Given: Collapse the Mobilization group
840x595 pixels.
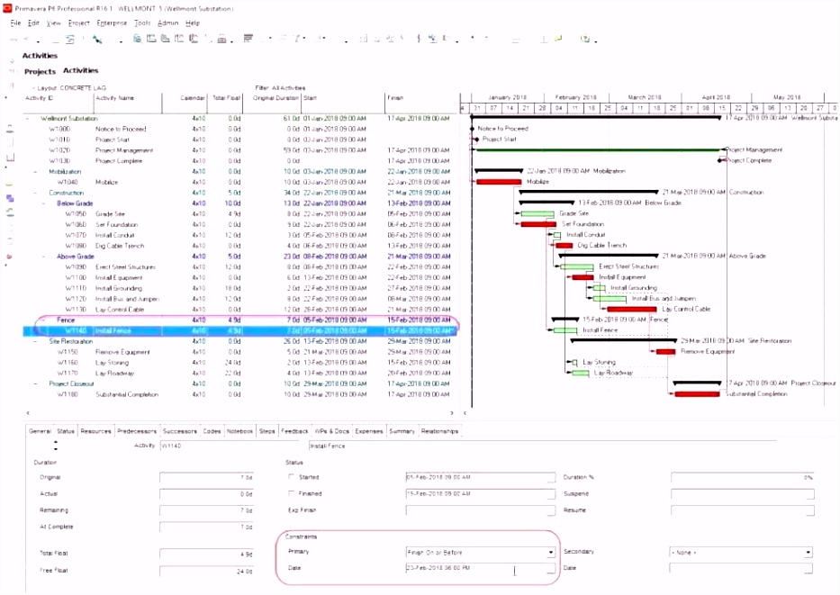Looking at the screenshot, I should pos(36,172).
